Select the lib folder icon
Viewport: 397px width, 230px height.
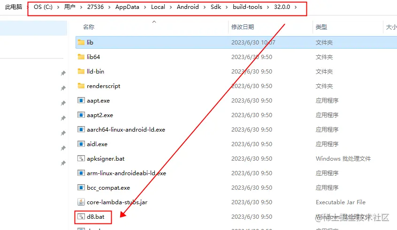tap(81, 42)
